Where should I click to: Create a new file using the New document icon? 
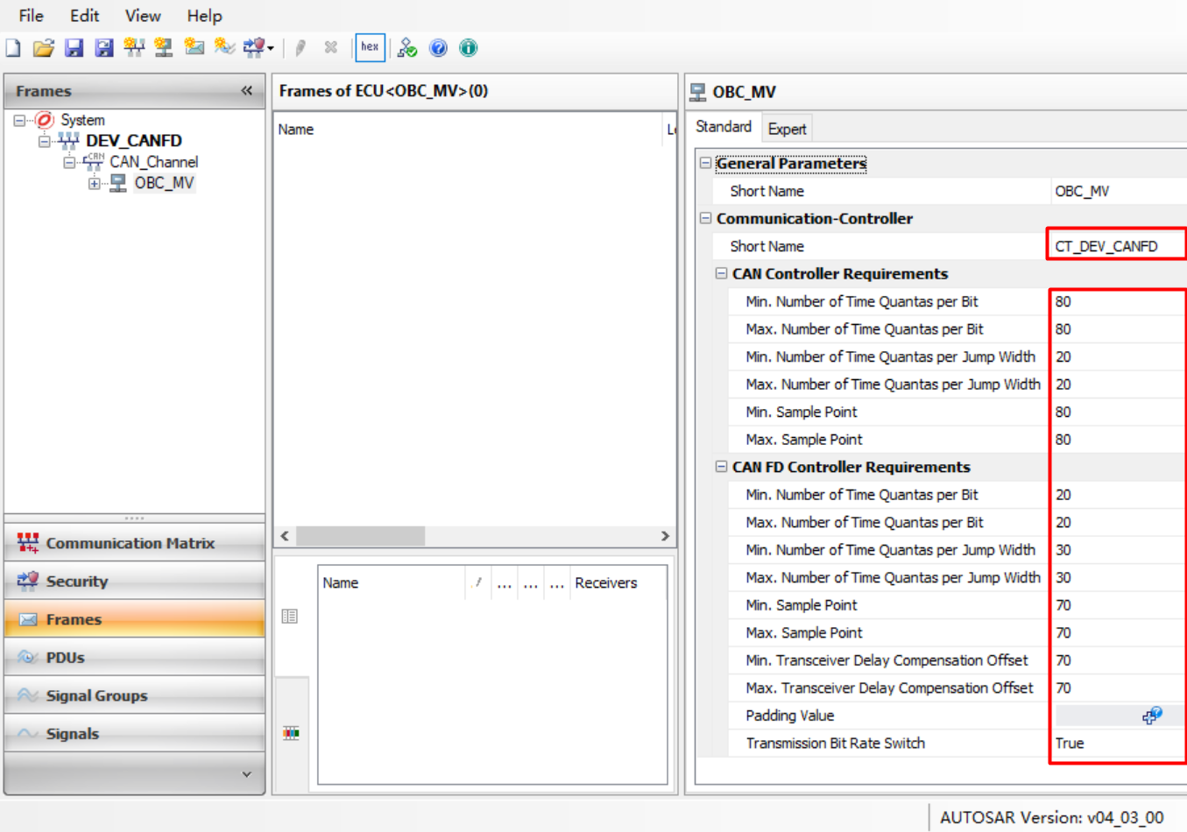click(12, 47)
